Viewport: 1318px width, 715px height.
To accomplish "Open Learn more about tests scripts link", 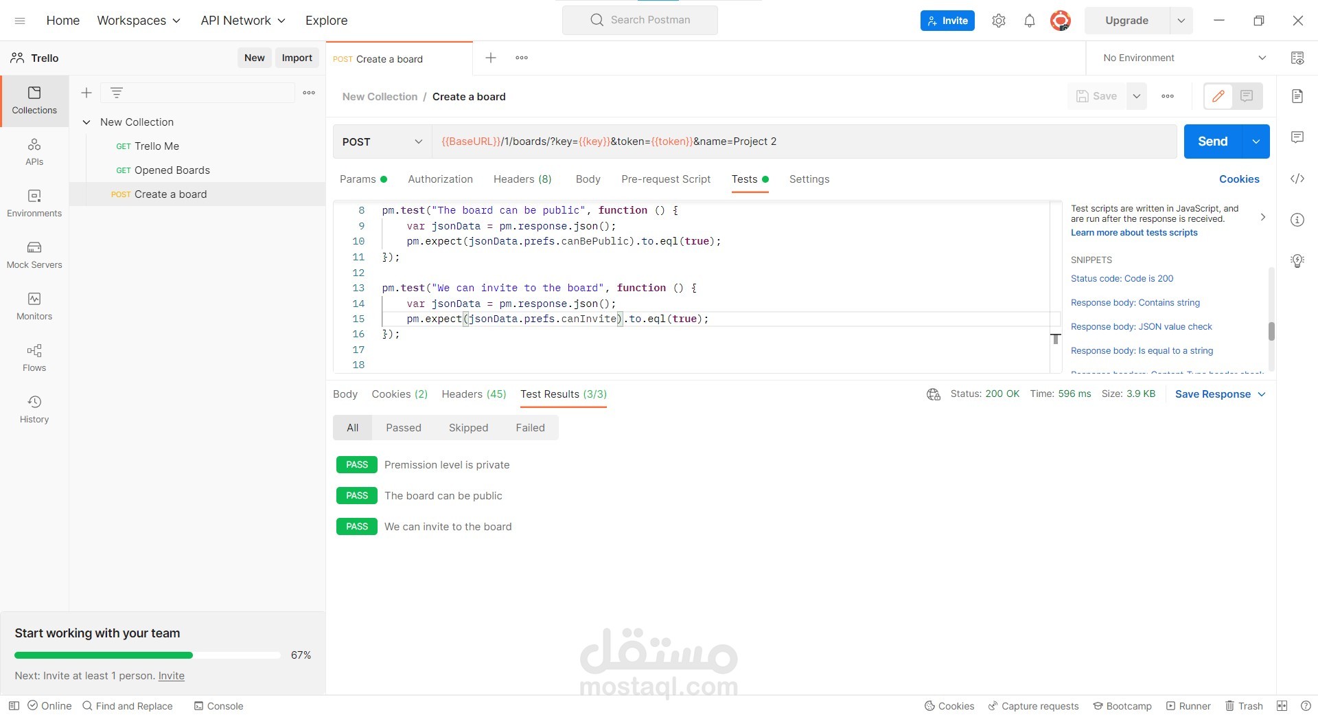I will point(1134,233).
